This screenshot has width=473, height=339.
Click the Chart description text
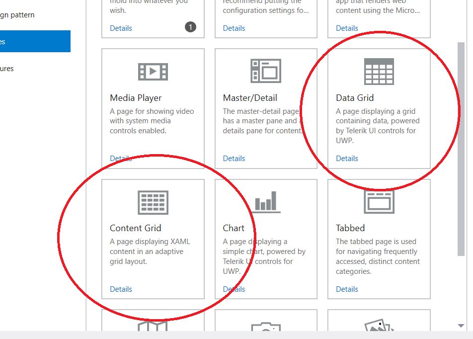click(264, 256)
